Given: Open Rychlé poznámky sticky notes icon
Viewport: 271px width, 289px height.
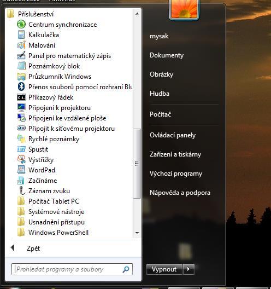Looking at the screenshot, I should pos(21,139).
